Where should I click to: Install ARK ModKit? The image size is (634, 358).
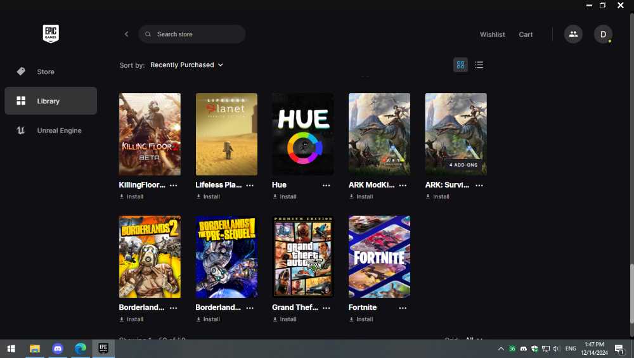coord(361,196)
